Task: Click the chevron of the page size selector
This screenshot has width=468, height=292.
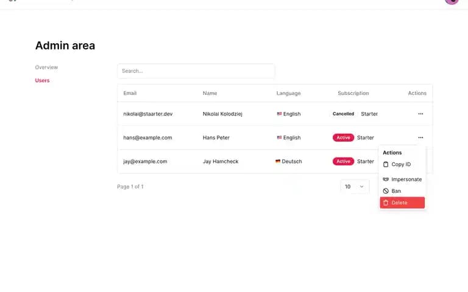Action: click(x=361, y=187)
